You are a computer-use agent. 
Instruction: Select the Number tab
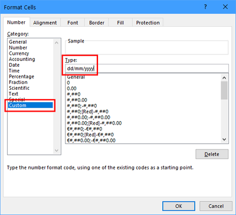click(x=17, y=22)
